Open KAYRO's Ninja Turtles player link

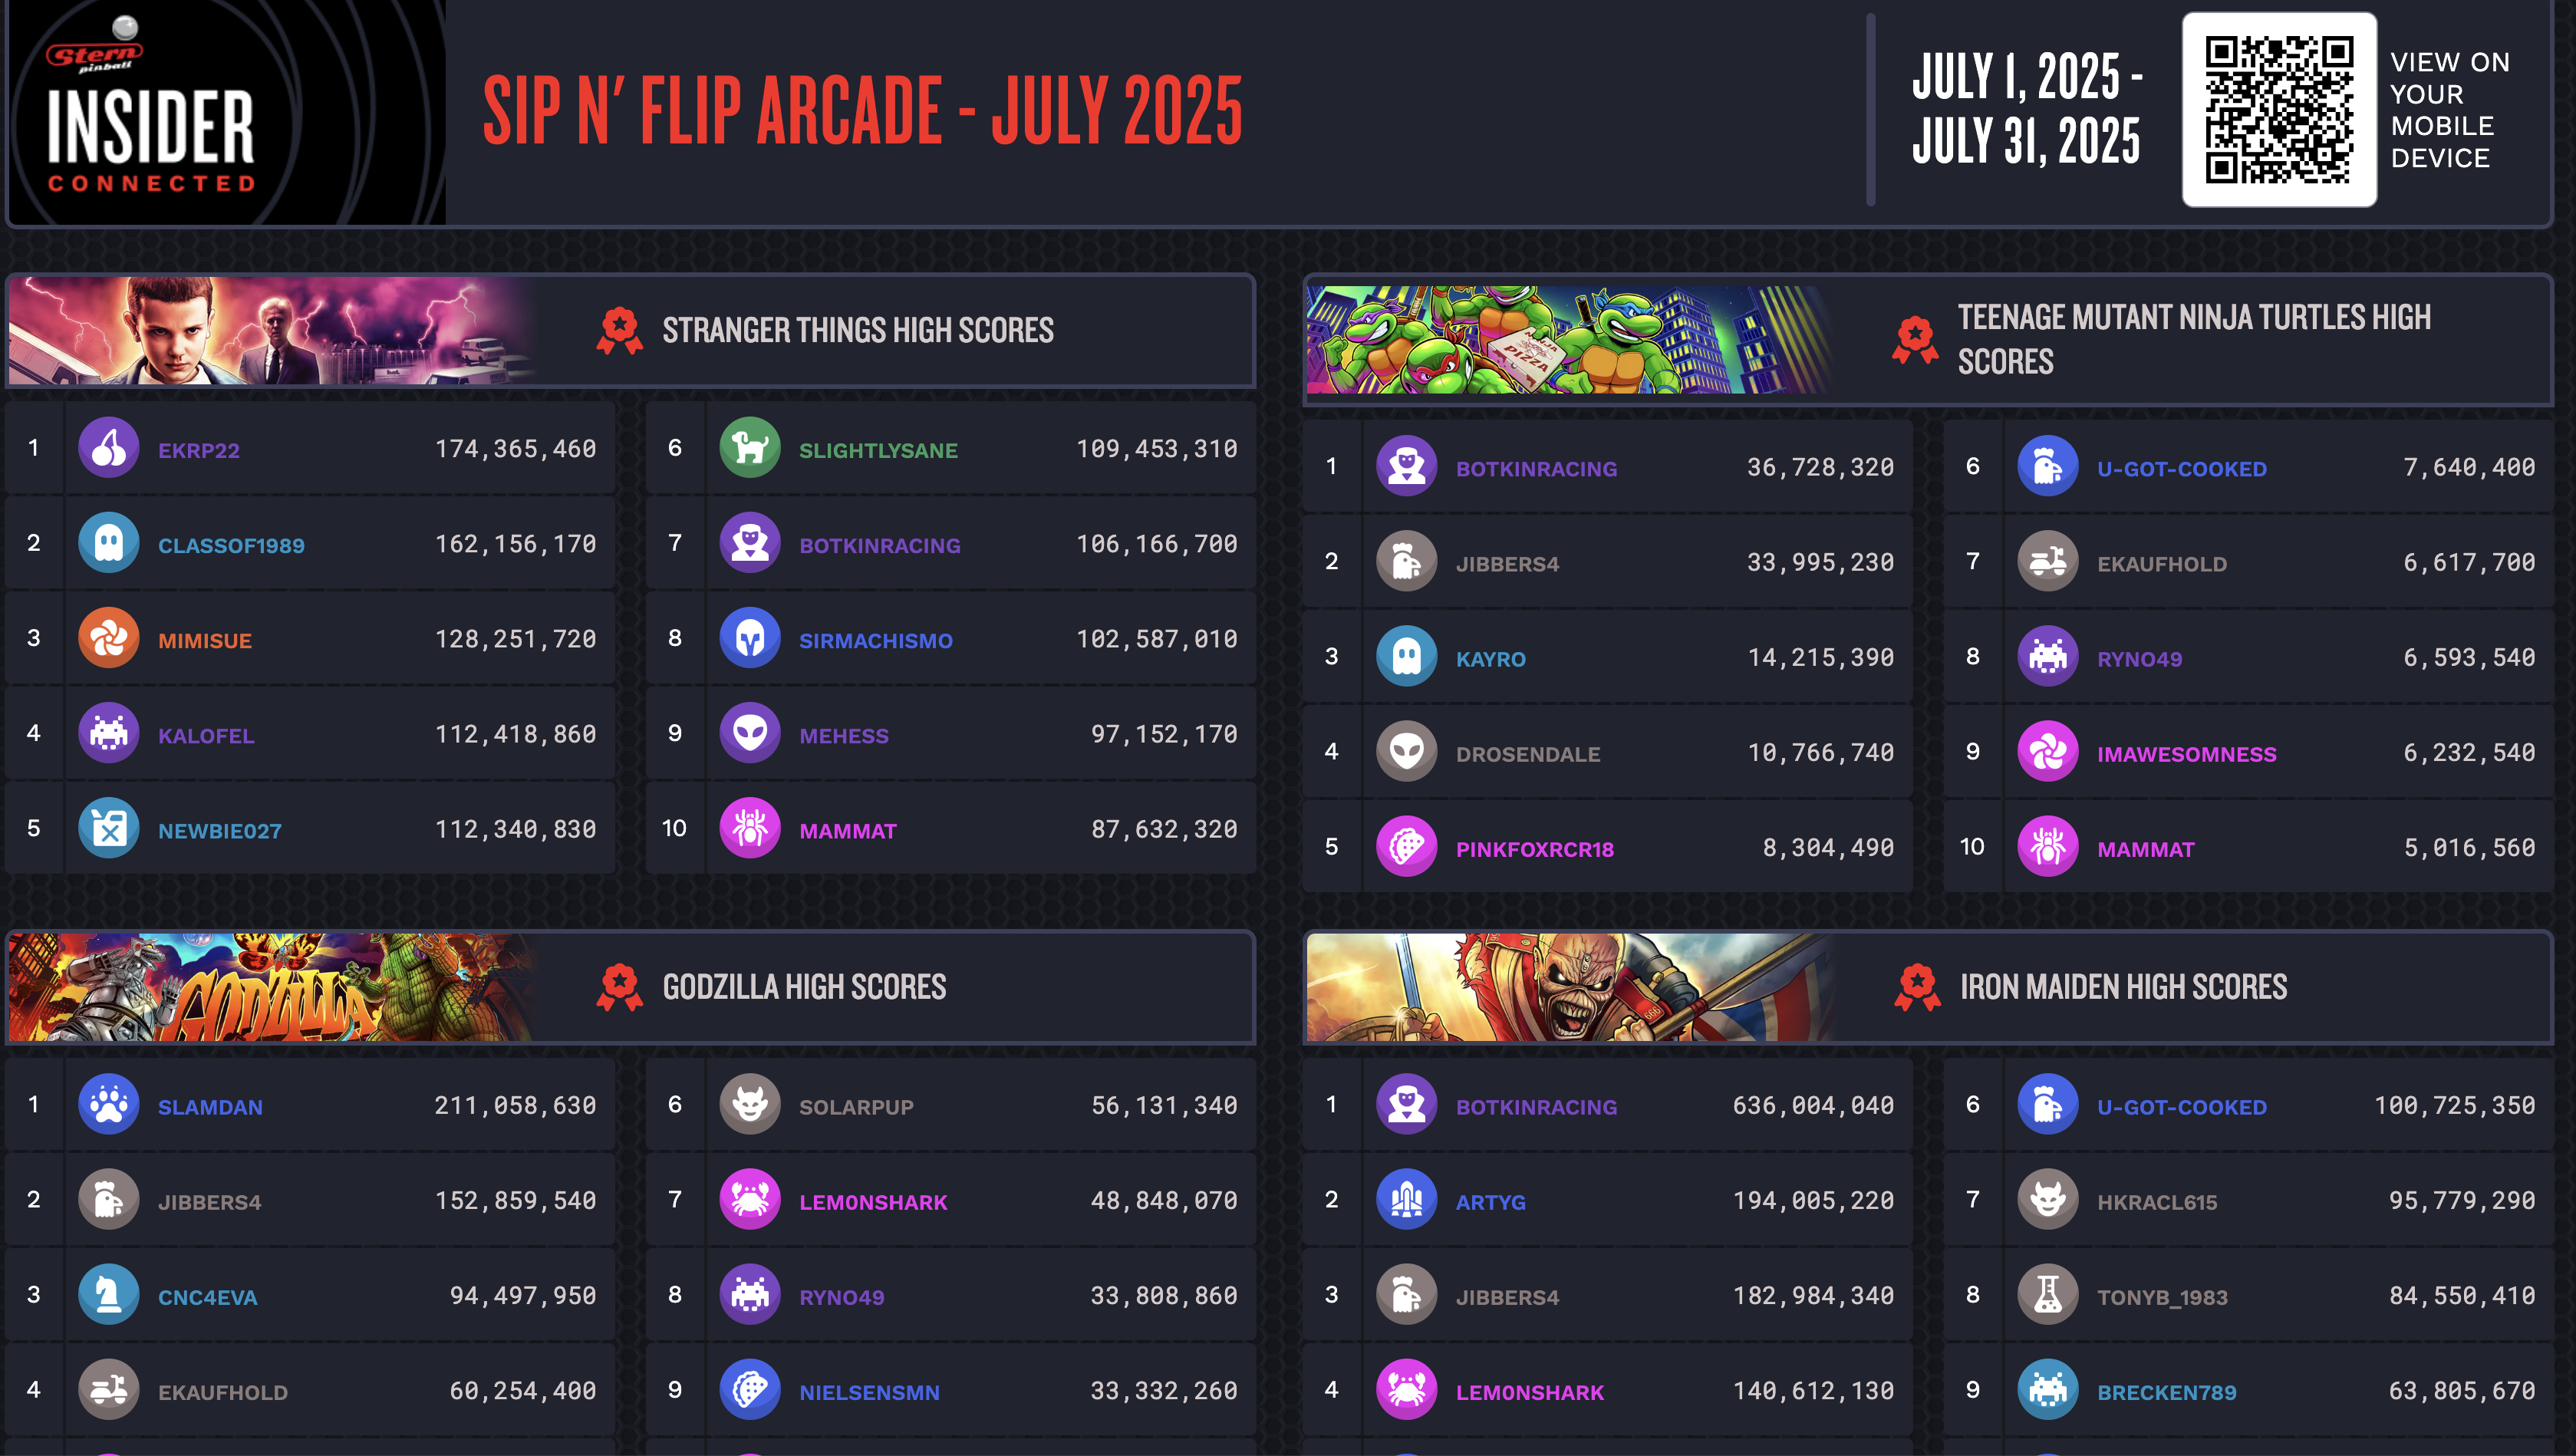(x=1491, y=659)
